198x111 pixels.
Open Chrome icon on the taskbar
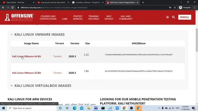point(124,108)
